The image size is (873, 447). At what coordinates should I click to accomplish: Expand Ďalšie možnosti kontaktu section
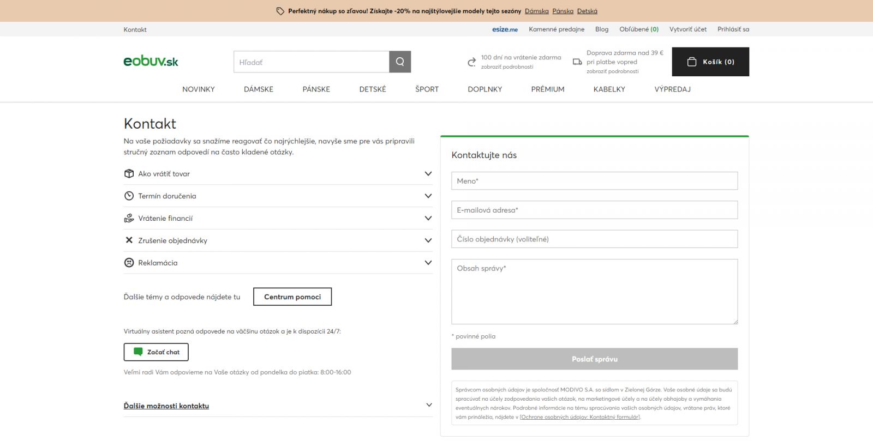[429, 405]
